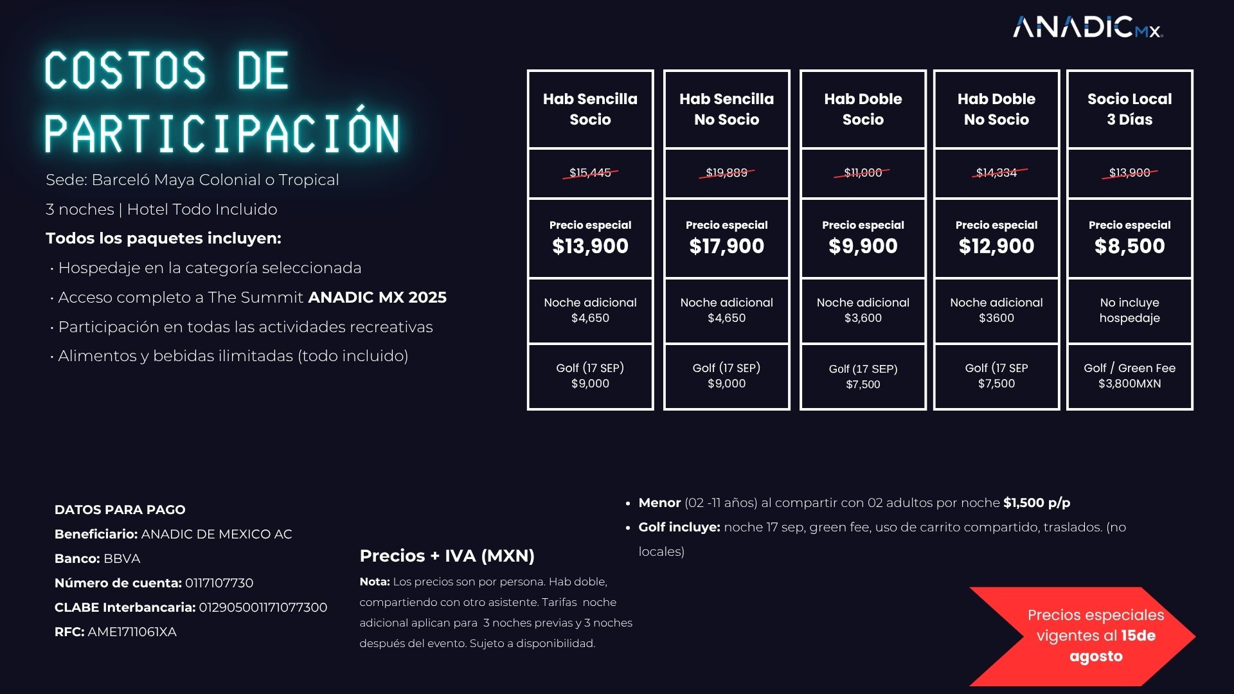Click the No incluye hospedaje cell
The image size is (1234, 694).
pyautogui.click(x=1129, y=310)
